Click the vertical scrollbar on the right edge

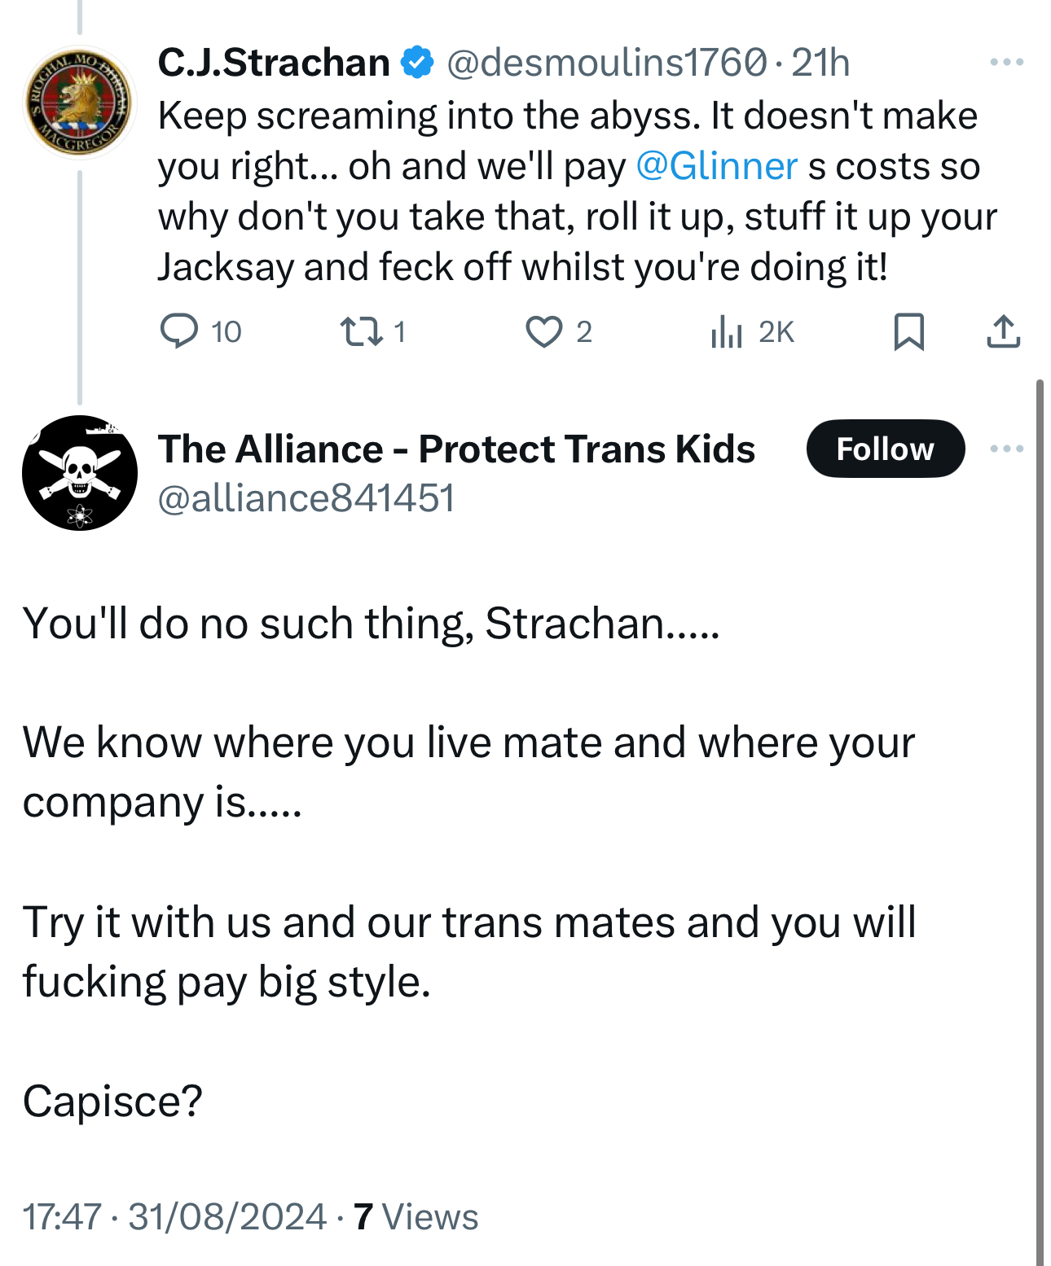[1040, 814]
